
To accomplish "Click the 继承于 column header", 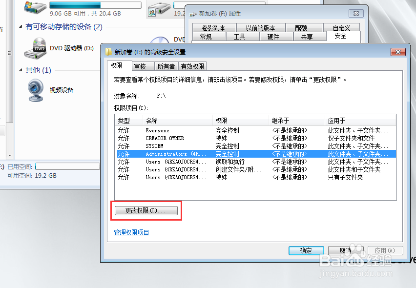I will coord(296,121).
